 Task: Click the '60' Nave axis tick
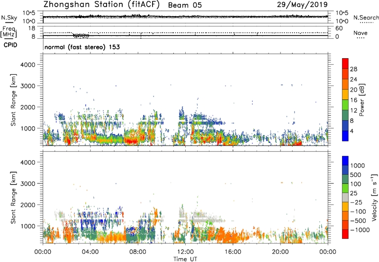[339, 28]
